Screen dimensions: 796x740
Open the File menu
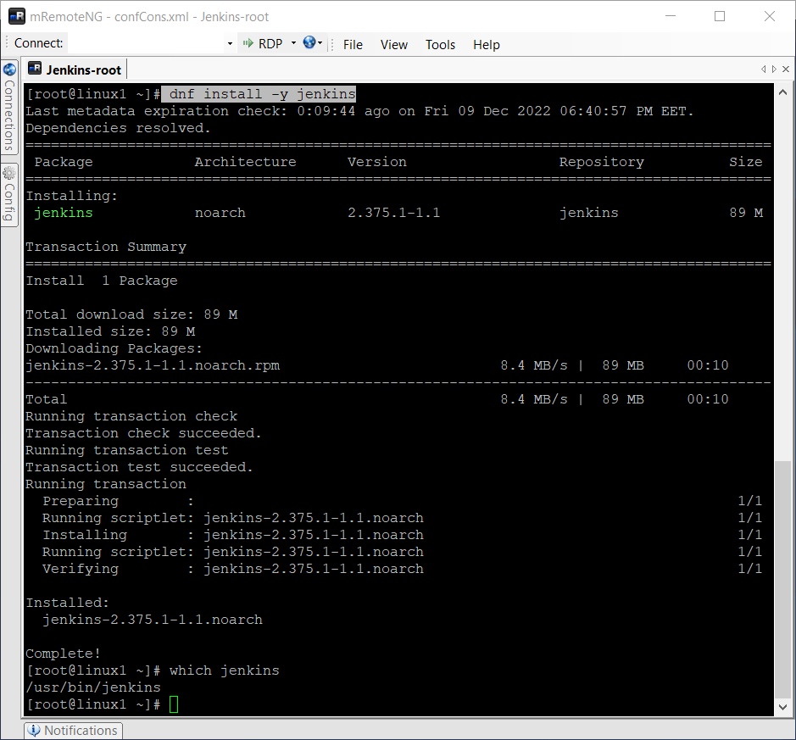click(x=353, y=45)
